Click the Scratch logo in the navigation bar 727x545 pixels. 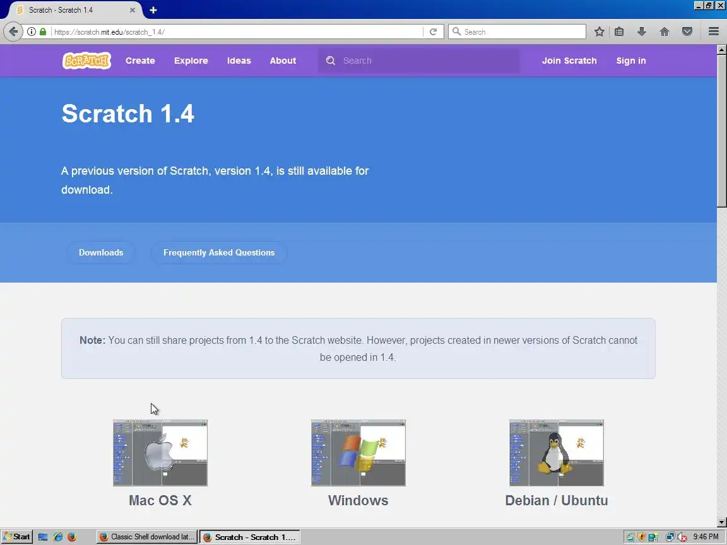(x=86, y=61)
